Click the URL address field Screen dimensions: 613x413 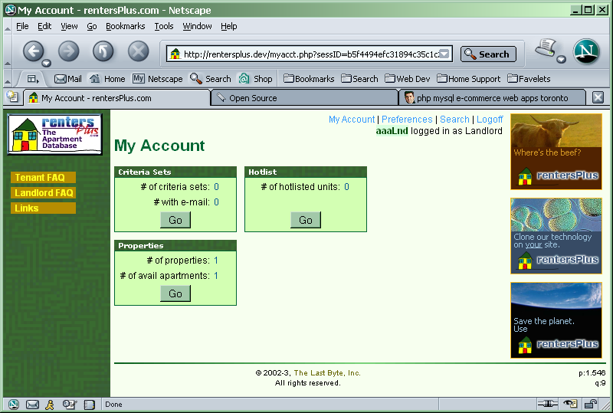click(x=306, y=54)
